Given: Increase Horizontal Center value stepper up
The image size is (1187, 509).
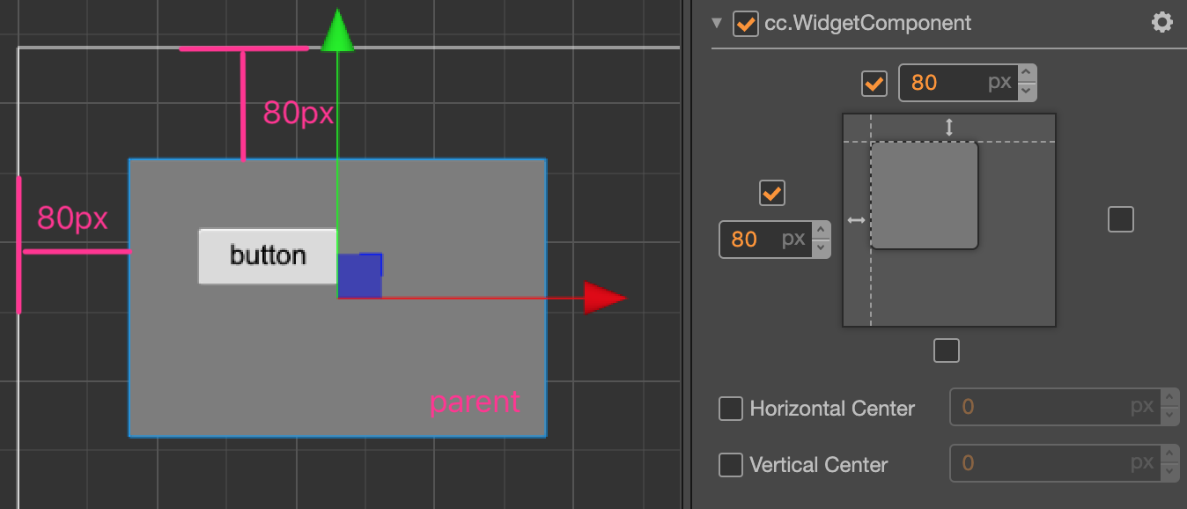Looking at the screenshot, I should (x=1169, y=398).
